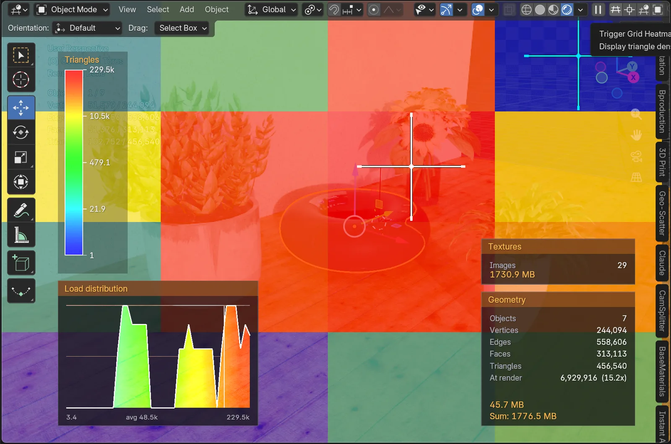The height and width of the screenshot is (444, 671).
Task: Toggle snapping magnet
Action: (x=334, y=10)
